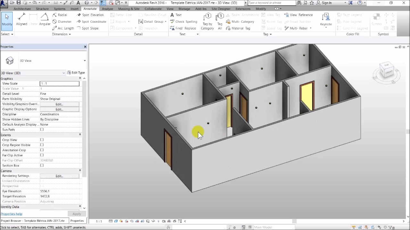The height and width of the screenshot is (230, 410).
Task: Activate the Spot Slope tool
Action: point(87,28)
